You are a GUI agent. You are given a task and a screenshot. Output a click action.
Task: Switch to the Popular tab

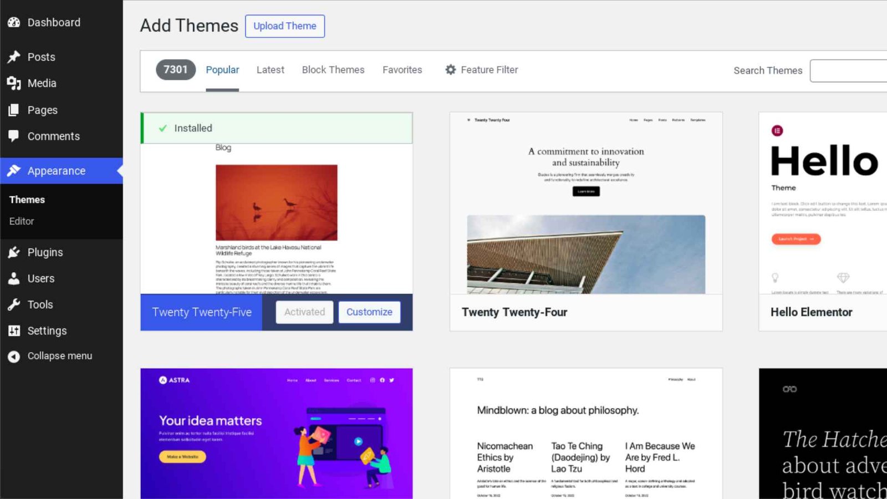pos(222,70)
